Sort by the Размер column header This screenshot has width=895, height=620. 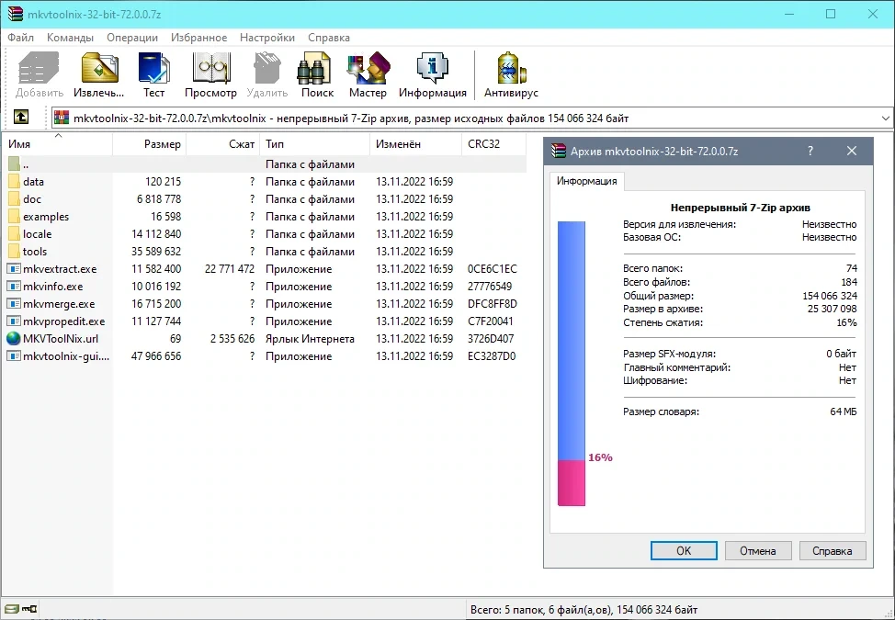pyautogui.click(x=150, y=144)
